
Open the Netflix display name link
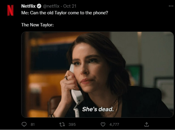tap(28, 6)
